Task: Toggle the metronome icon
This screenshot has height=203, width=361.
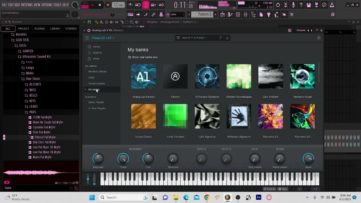Action: coord(130,5)
